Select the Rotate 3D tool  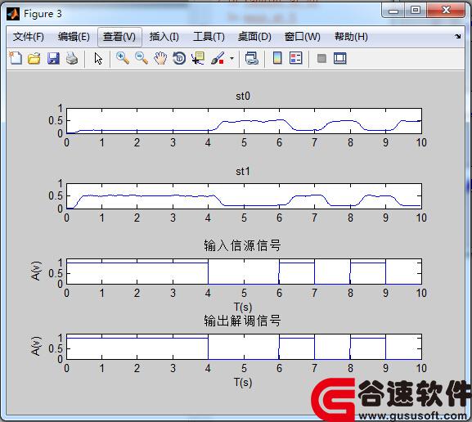click(179, 58)
